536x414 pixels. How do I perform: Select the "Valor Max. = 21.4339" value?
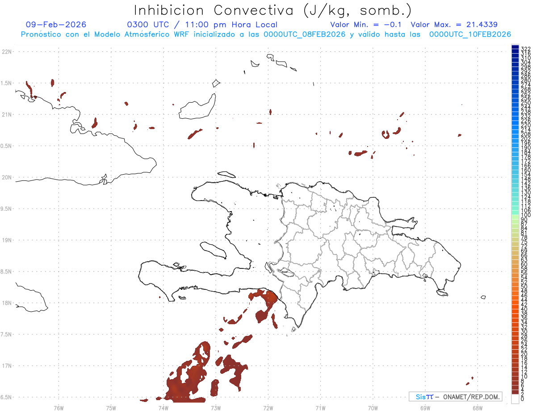pos(454,25)
